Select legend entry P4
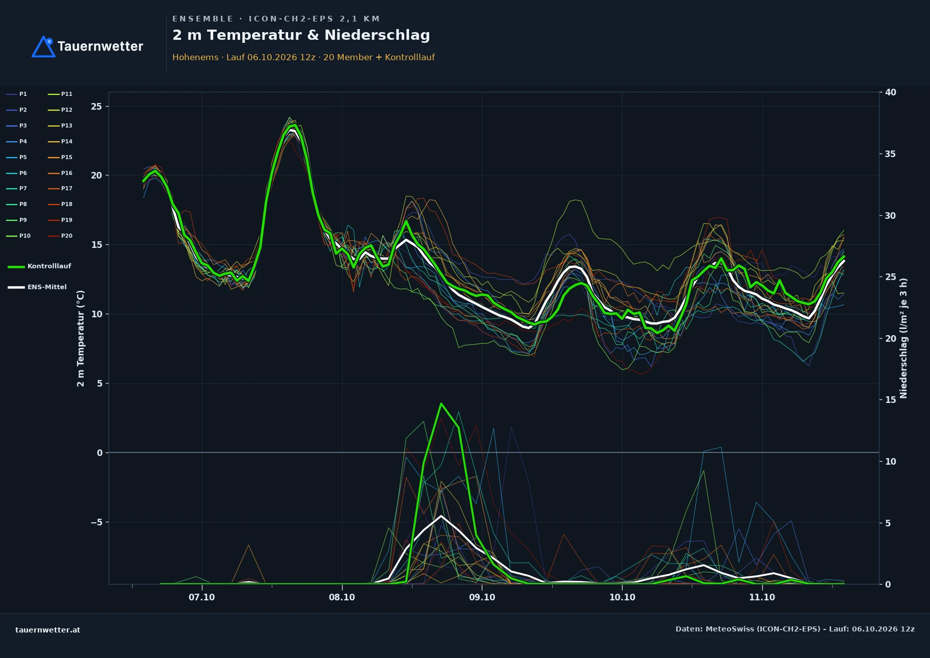This screenshot has width=930, height=658. 16,141
